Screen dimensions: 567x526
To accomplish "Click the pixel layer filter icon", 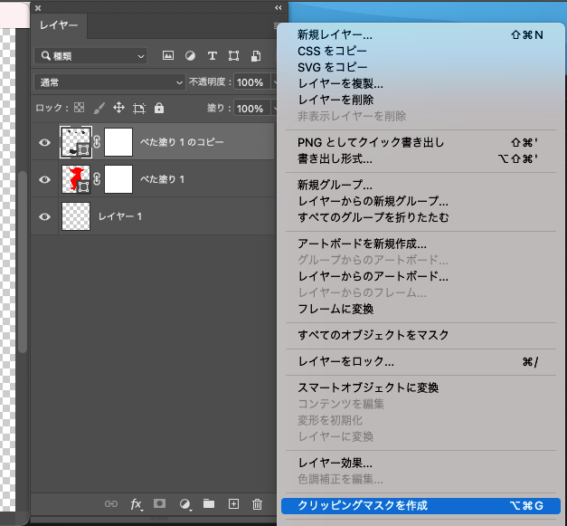I will pos(168,56).
